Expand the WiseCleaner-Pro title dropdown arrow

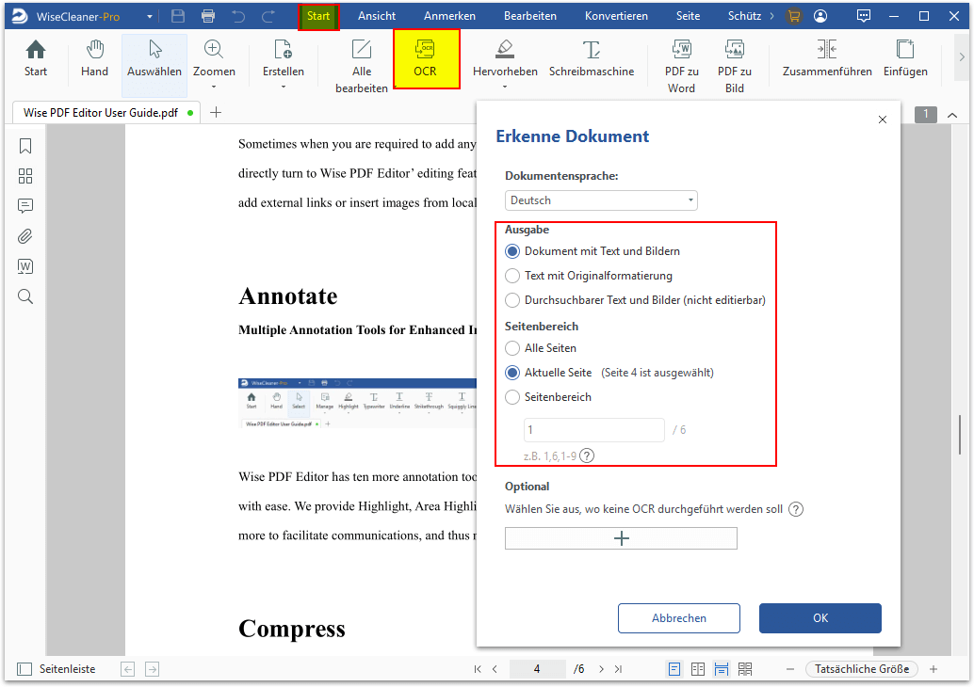click(x=150, y=17)
